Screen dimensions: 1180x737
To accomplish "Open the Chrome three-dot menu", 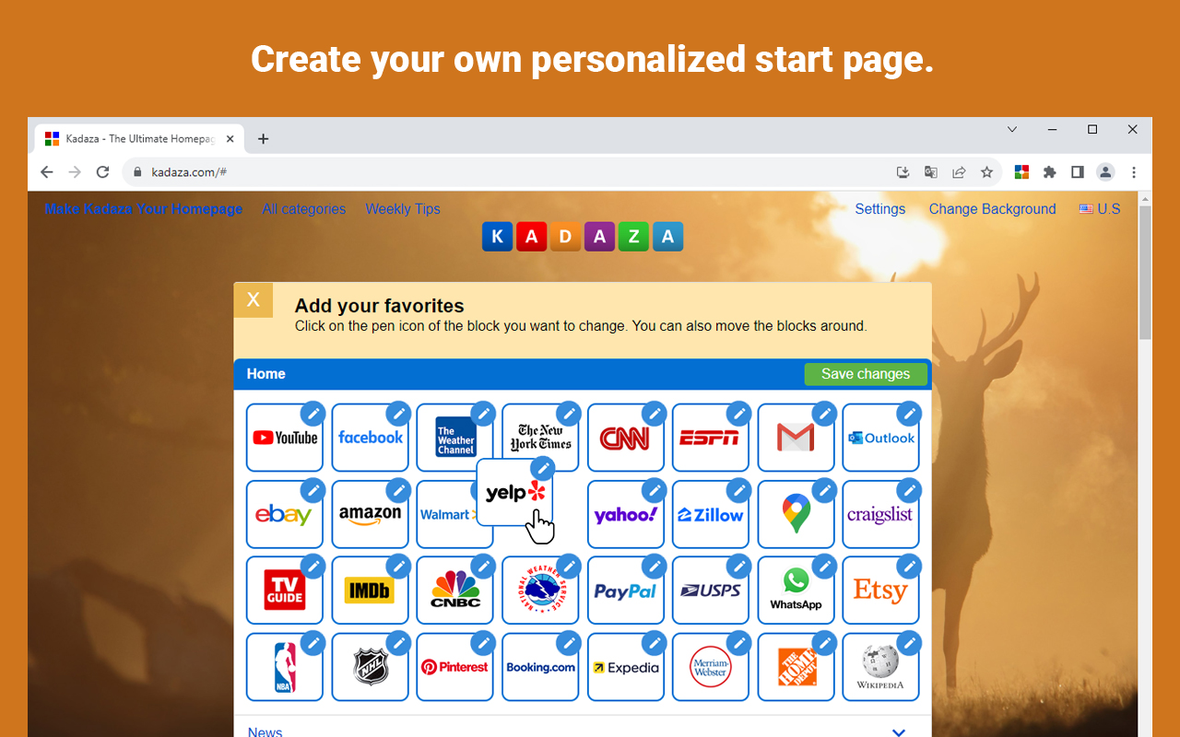I will (1133, 171).
